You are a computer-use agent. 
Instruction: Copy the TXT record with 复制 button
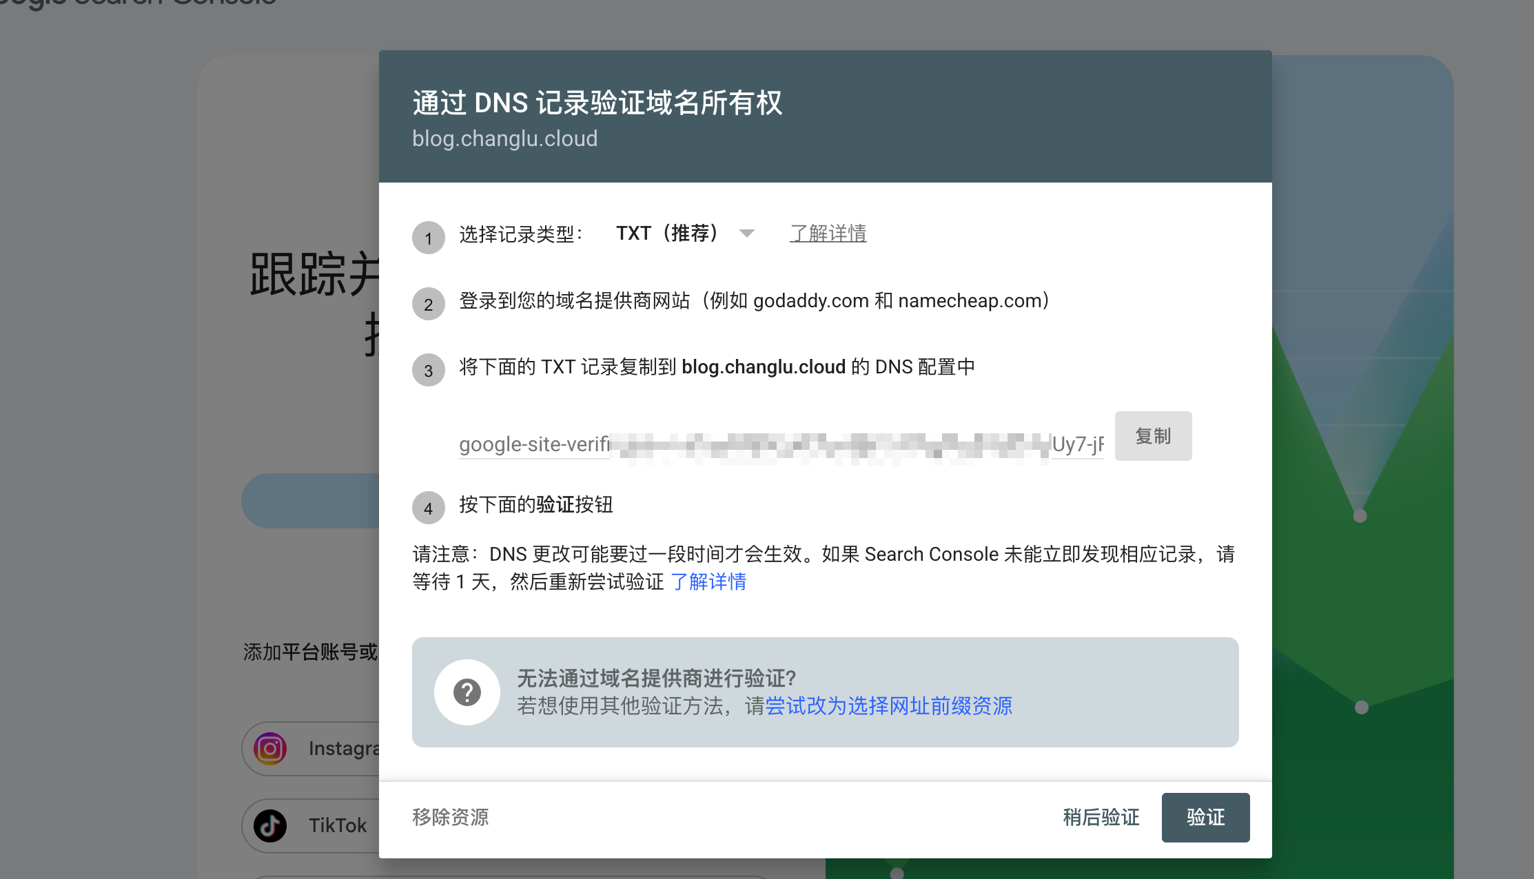pyautogui.click(x=1153, y=436)
